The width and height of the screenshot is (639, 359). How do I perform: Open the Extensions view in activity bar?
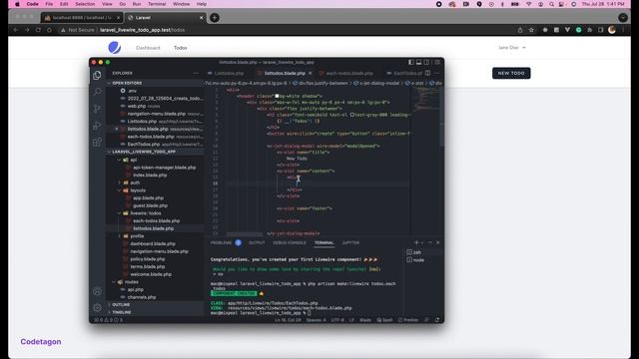[x=97, y=142]
